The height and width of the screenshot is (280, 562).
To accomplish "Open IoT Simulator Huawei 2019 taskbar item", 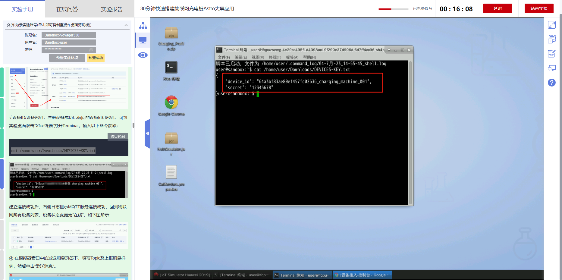I will coord(182,275).
